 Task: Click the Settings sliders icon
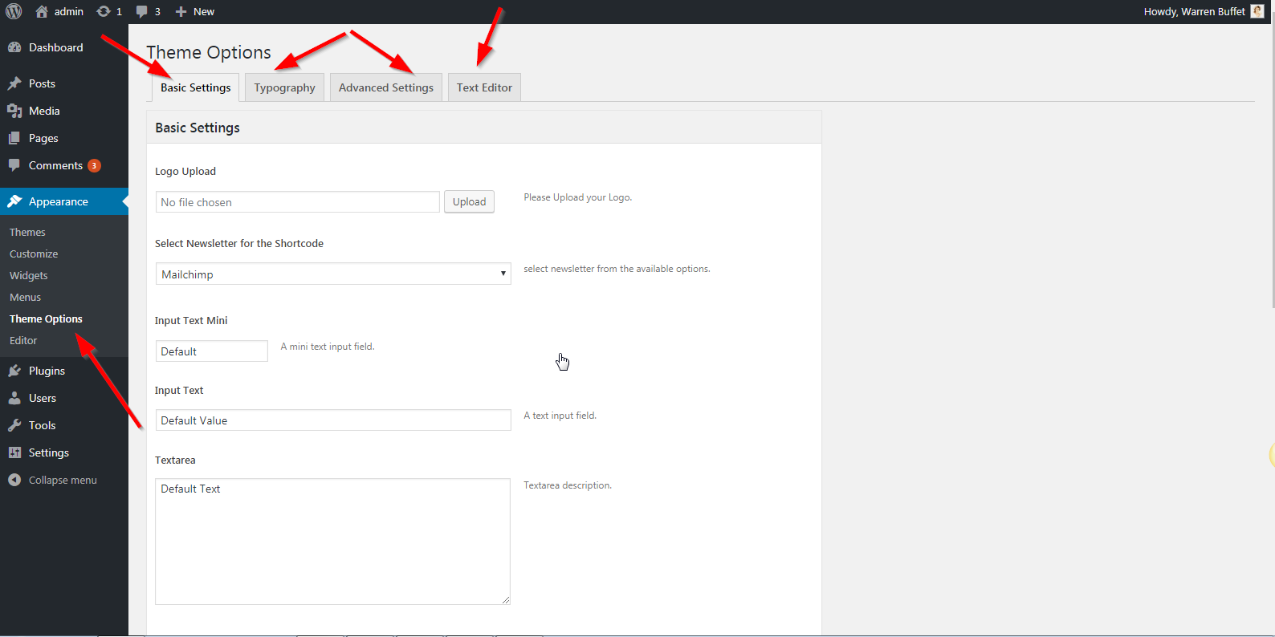[14, 452]
